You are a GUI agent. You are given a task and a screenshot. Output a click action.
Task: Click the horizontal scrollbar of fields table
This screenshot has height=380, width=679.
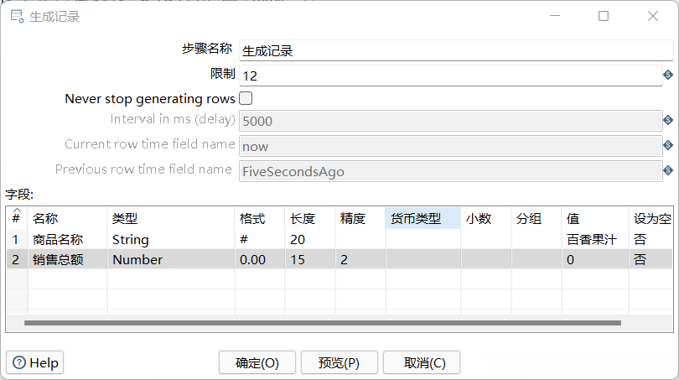(323, 323)
